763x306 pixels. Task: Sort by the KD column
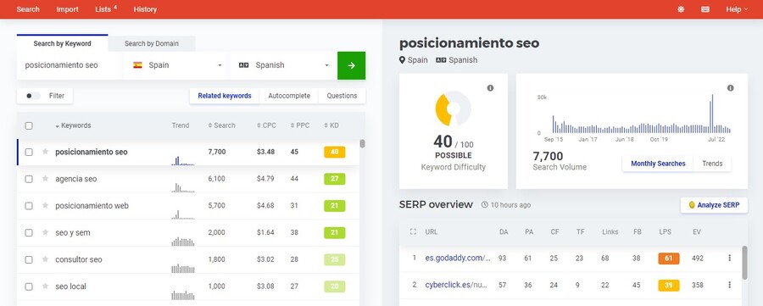click(331, 125)
